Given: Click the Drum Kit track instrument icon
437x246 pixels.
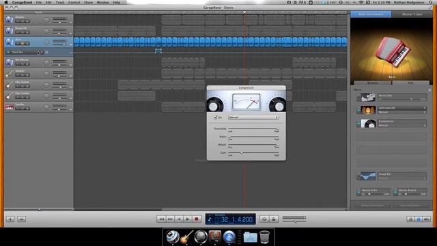Looking at the screenshot, I should tap(9, 31).
